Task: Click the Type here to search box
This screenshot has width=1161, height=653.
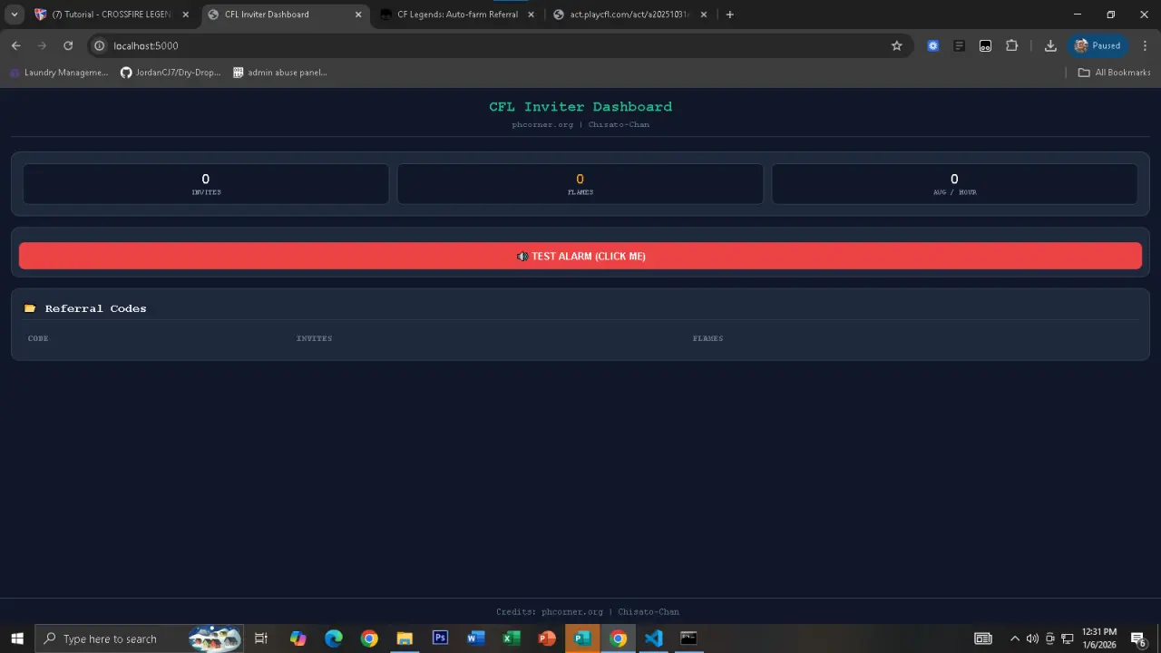Action: point(140,638)
